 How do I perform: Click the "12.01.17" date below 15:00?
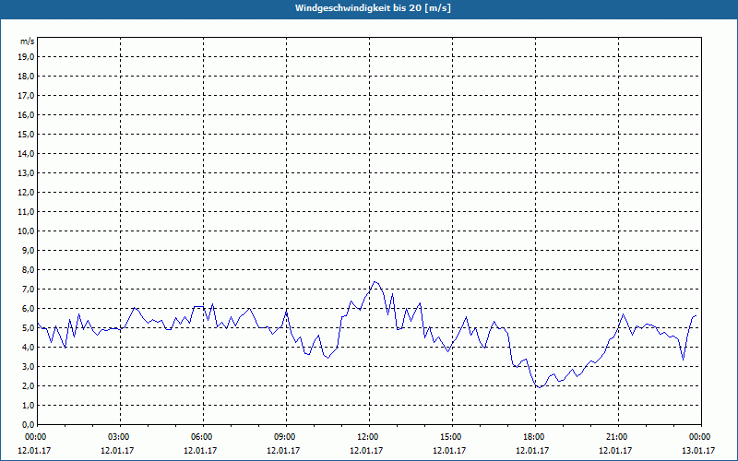click(x=449, y=451)
